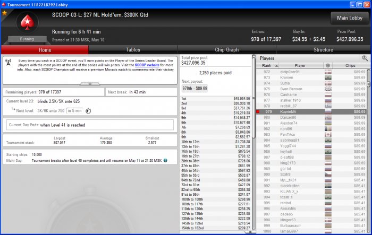Click the Rank column sort arrow
This screenshot has height=235, width=372.
276,66
